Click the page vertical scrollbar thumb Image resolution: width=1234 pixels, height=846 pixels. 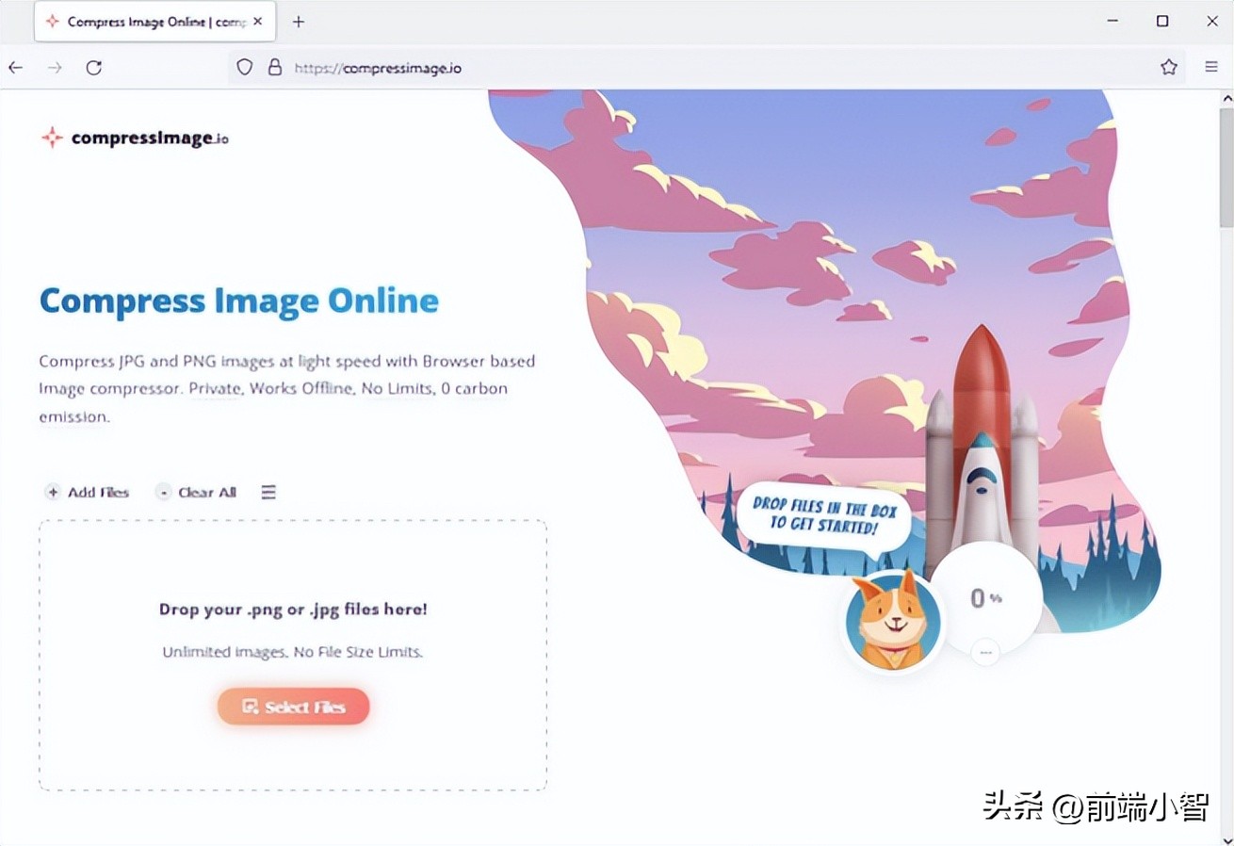tap(1226, 167)
